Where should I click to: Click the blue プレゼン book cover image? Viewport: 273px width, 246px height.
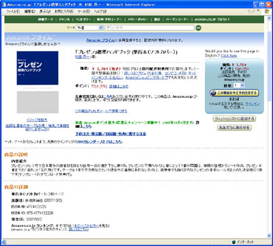[38, 68]
